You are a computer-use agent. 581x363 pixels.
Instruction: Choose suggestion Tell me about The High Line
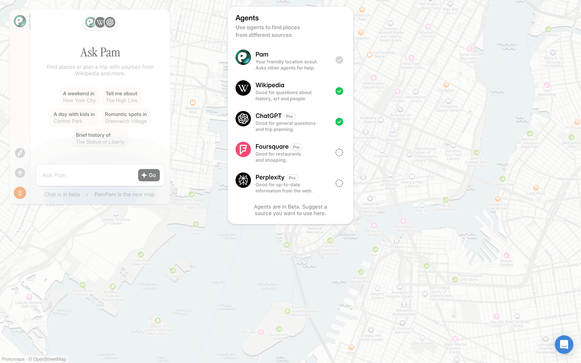(122, 97)
